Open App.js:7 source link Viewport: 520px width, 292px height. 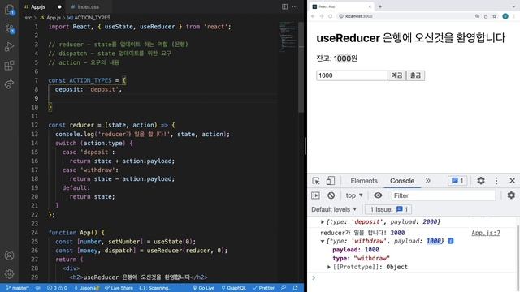[x=486, y=233]
